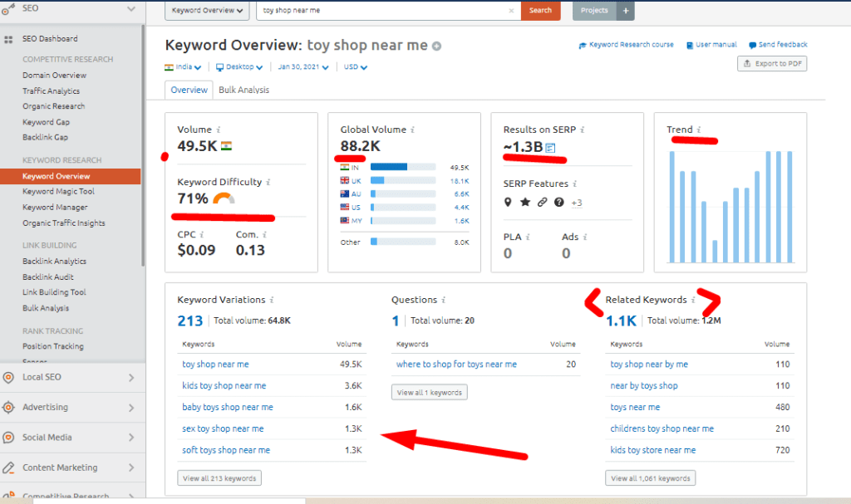Open the Desktop device dropdown

[239, 67]
